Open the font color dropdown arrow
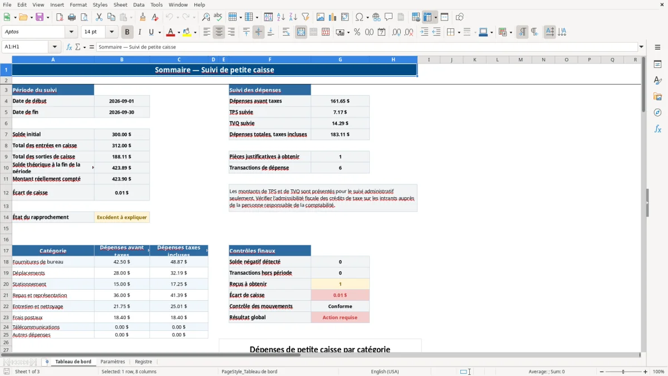 pyautogui.click(x=179, y=32)
